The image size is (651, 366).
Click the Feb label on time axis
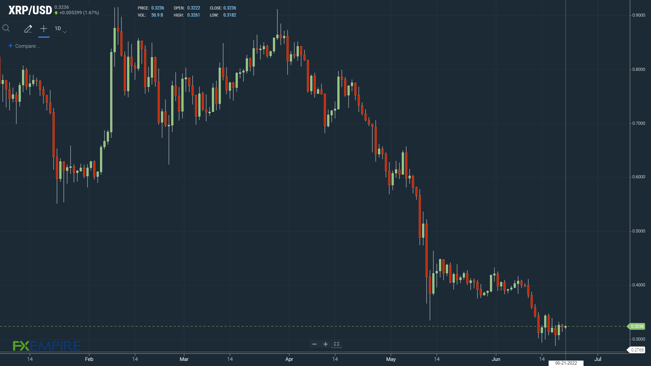click(x=89, y=359)
